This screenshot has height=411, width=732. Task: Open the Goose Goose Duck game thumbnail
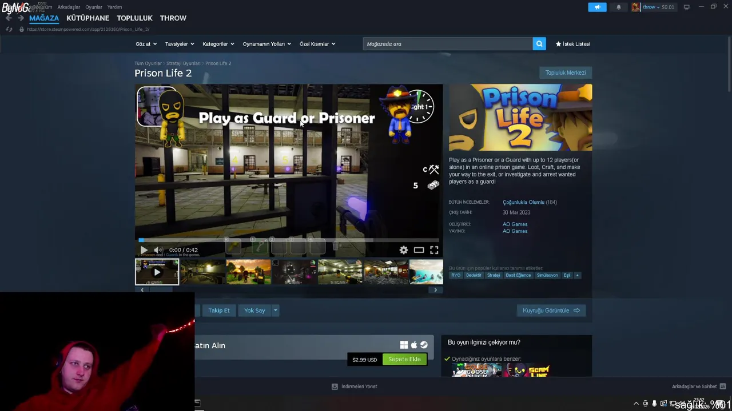[476, 371]
